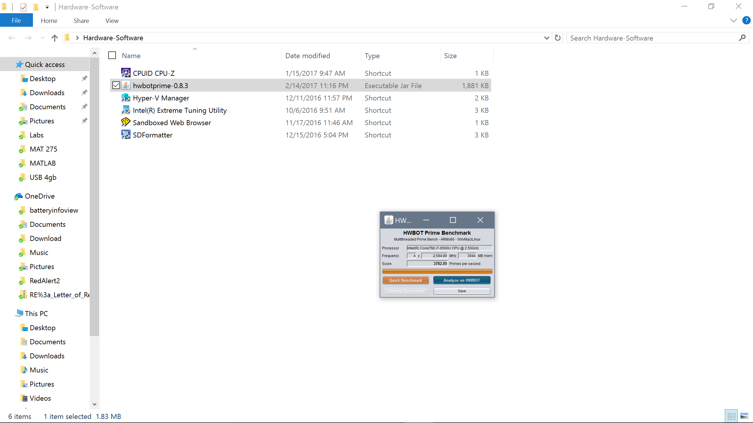Open the View ribbon tab
The height and width of the screenshot is (423, 753).
112,21
